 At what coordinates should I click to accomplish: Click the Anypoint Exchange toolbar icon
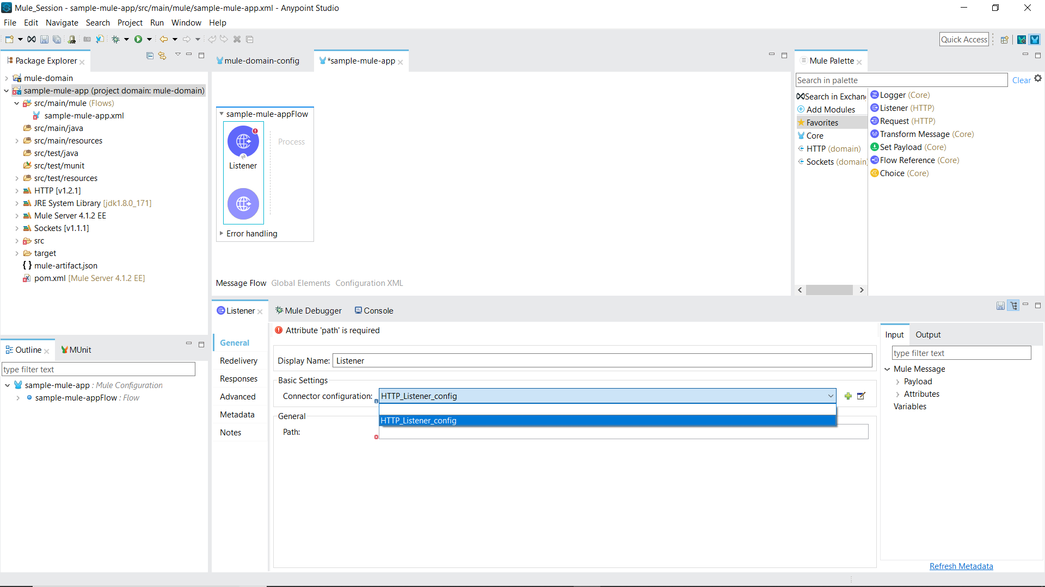click(x=32, y=39)
